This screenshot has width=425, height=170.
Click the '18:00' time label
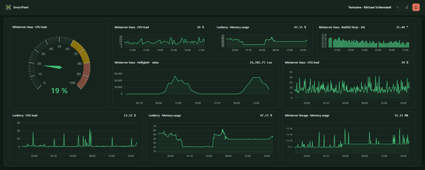coord(198,103)
